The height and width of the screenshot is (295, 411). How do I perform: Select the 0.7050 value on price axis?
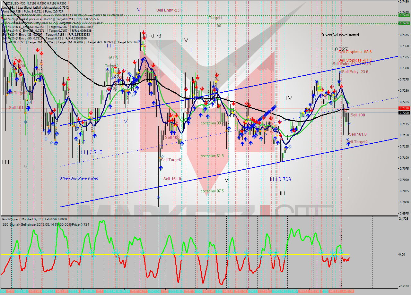[404, 180]
